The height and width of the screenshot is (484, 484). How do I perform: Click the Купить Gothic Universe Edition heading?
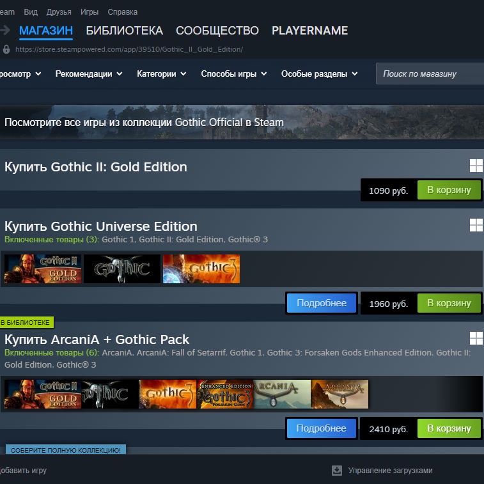tap(100, 226)
